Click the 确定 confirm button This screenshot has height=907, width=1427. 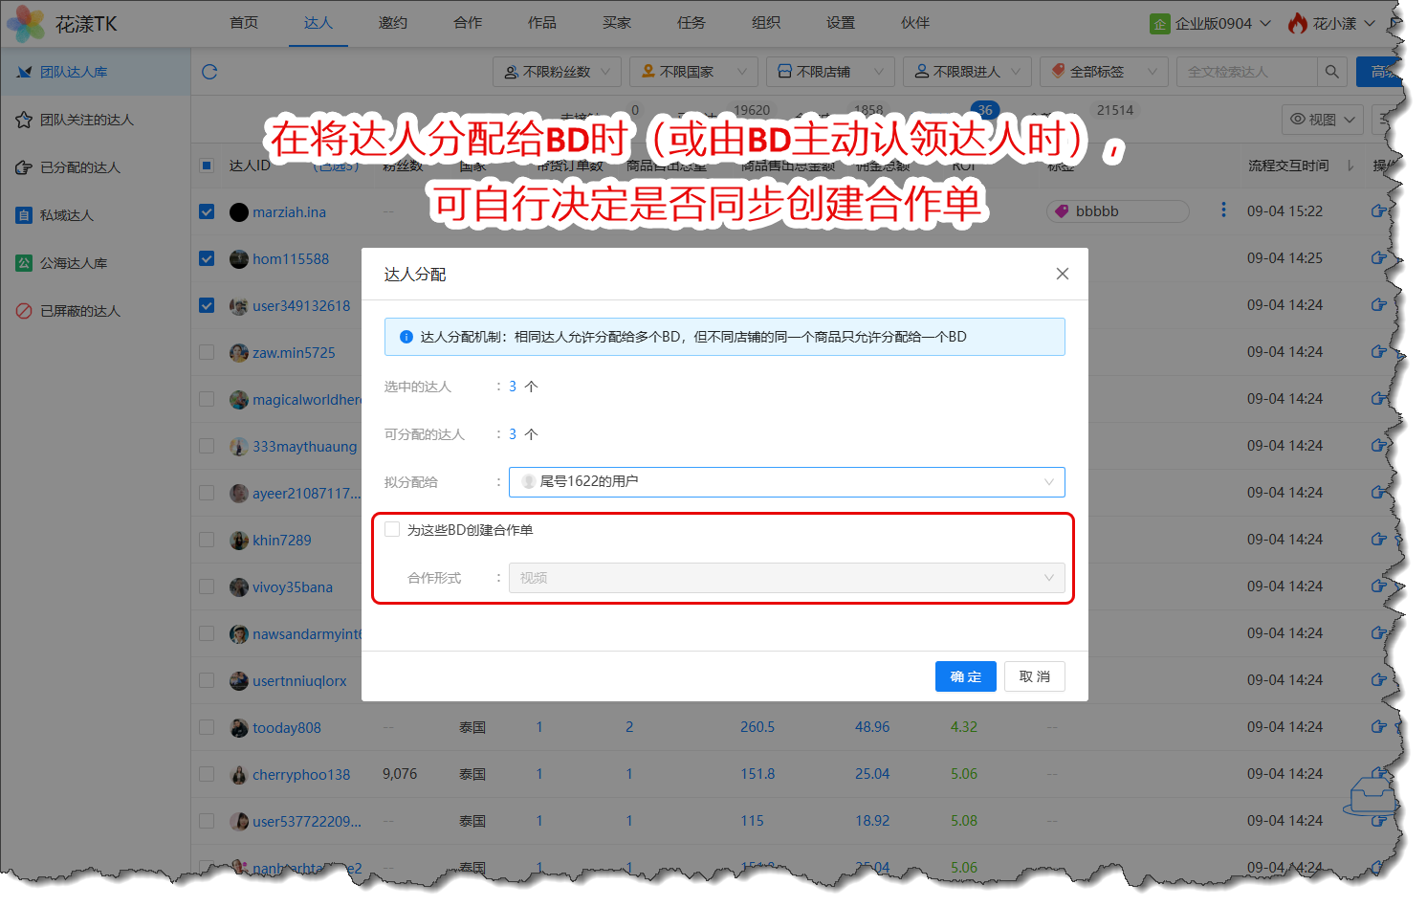(965, 676)
